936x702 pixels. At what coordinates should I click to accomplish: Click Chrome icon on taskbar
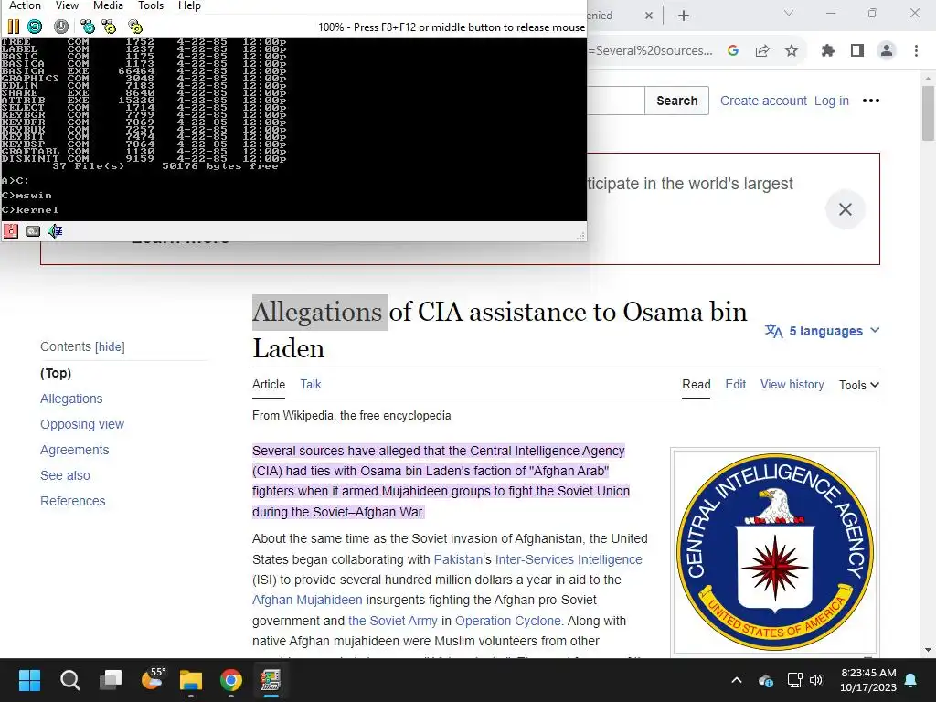(231, 680)
